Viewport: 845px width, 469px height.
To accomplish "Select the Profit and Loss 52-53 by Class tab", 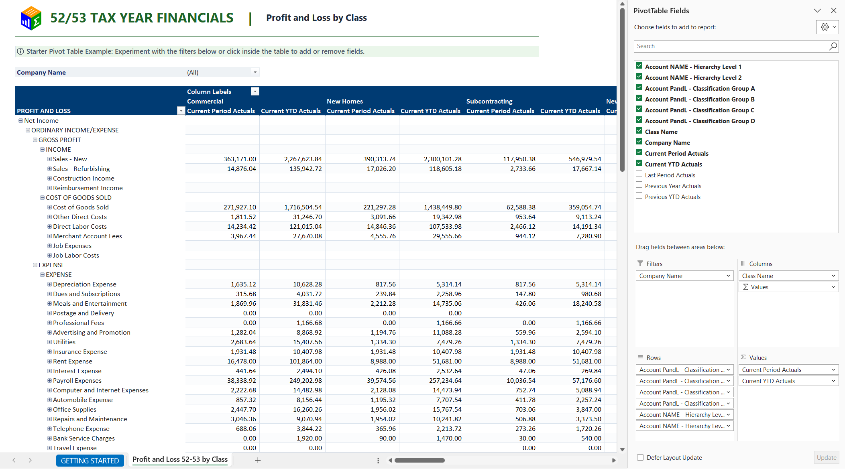I will coord(180,459).
